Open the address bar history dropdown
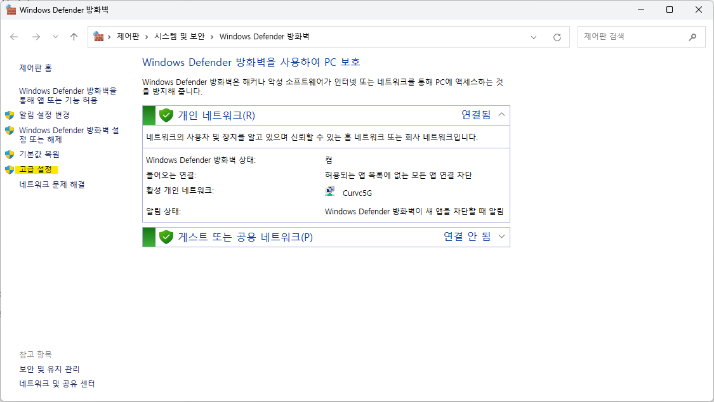 click(x=534, y=37)
